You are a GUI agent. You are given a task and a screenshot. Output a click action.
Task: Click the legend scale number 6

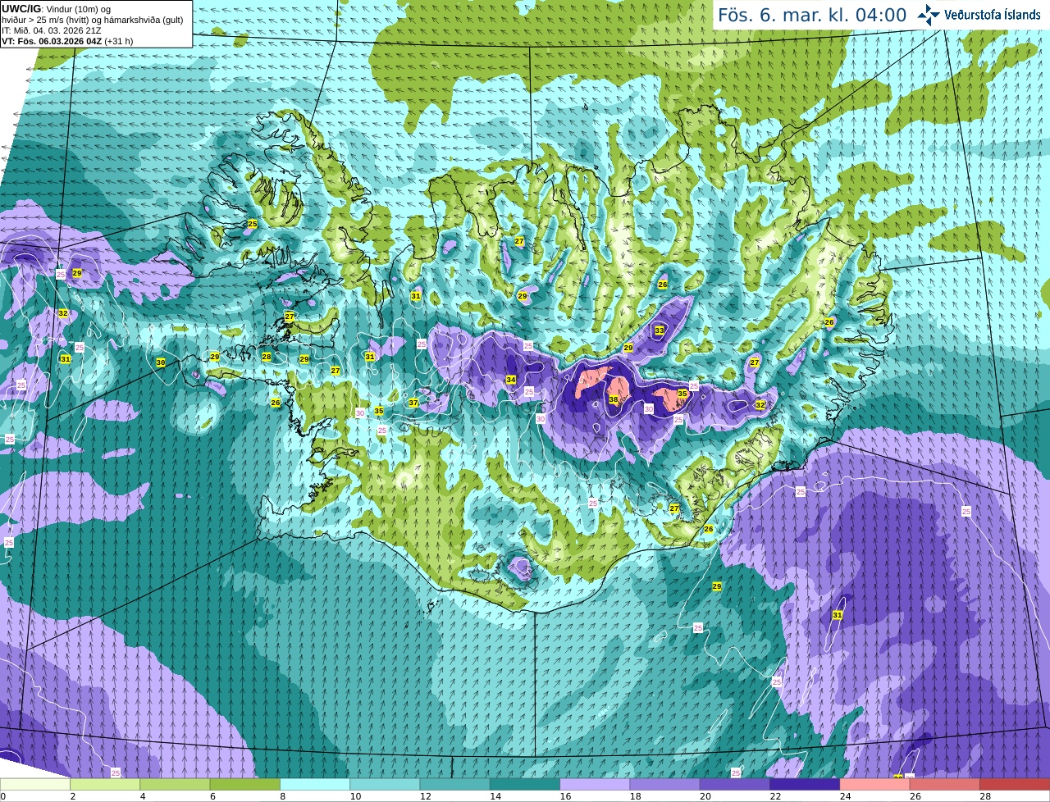click(212, 796)
